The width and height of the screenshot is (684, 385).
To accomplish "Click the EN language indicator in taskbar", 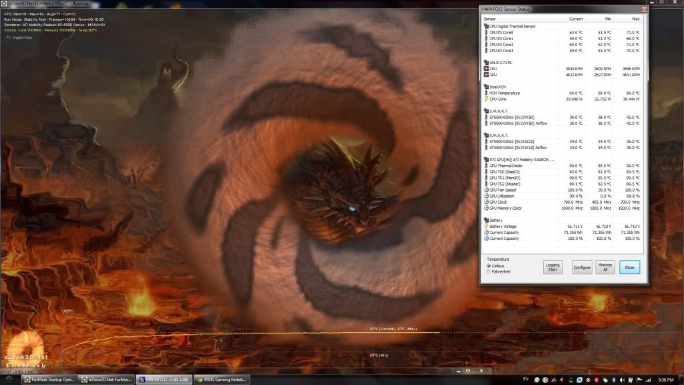I will pos(526,380).
